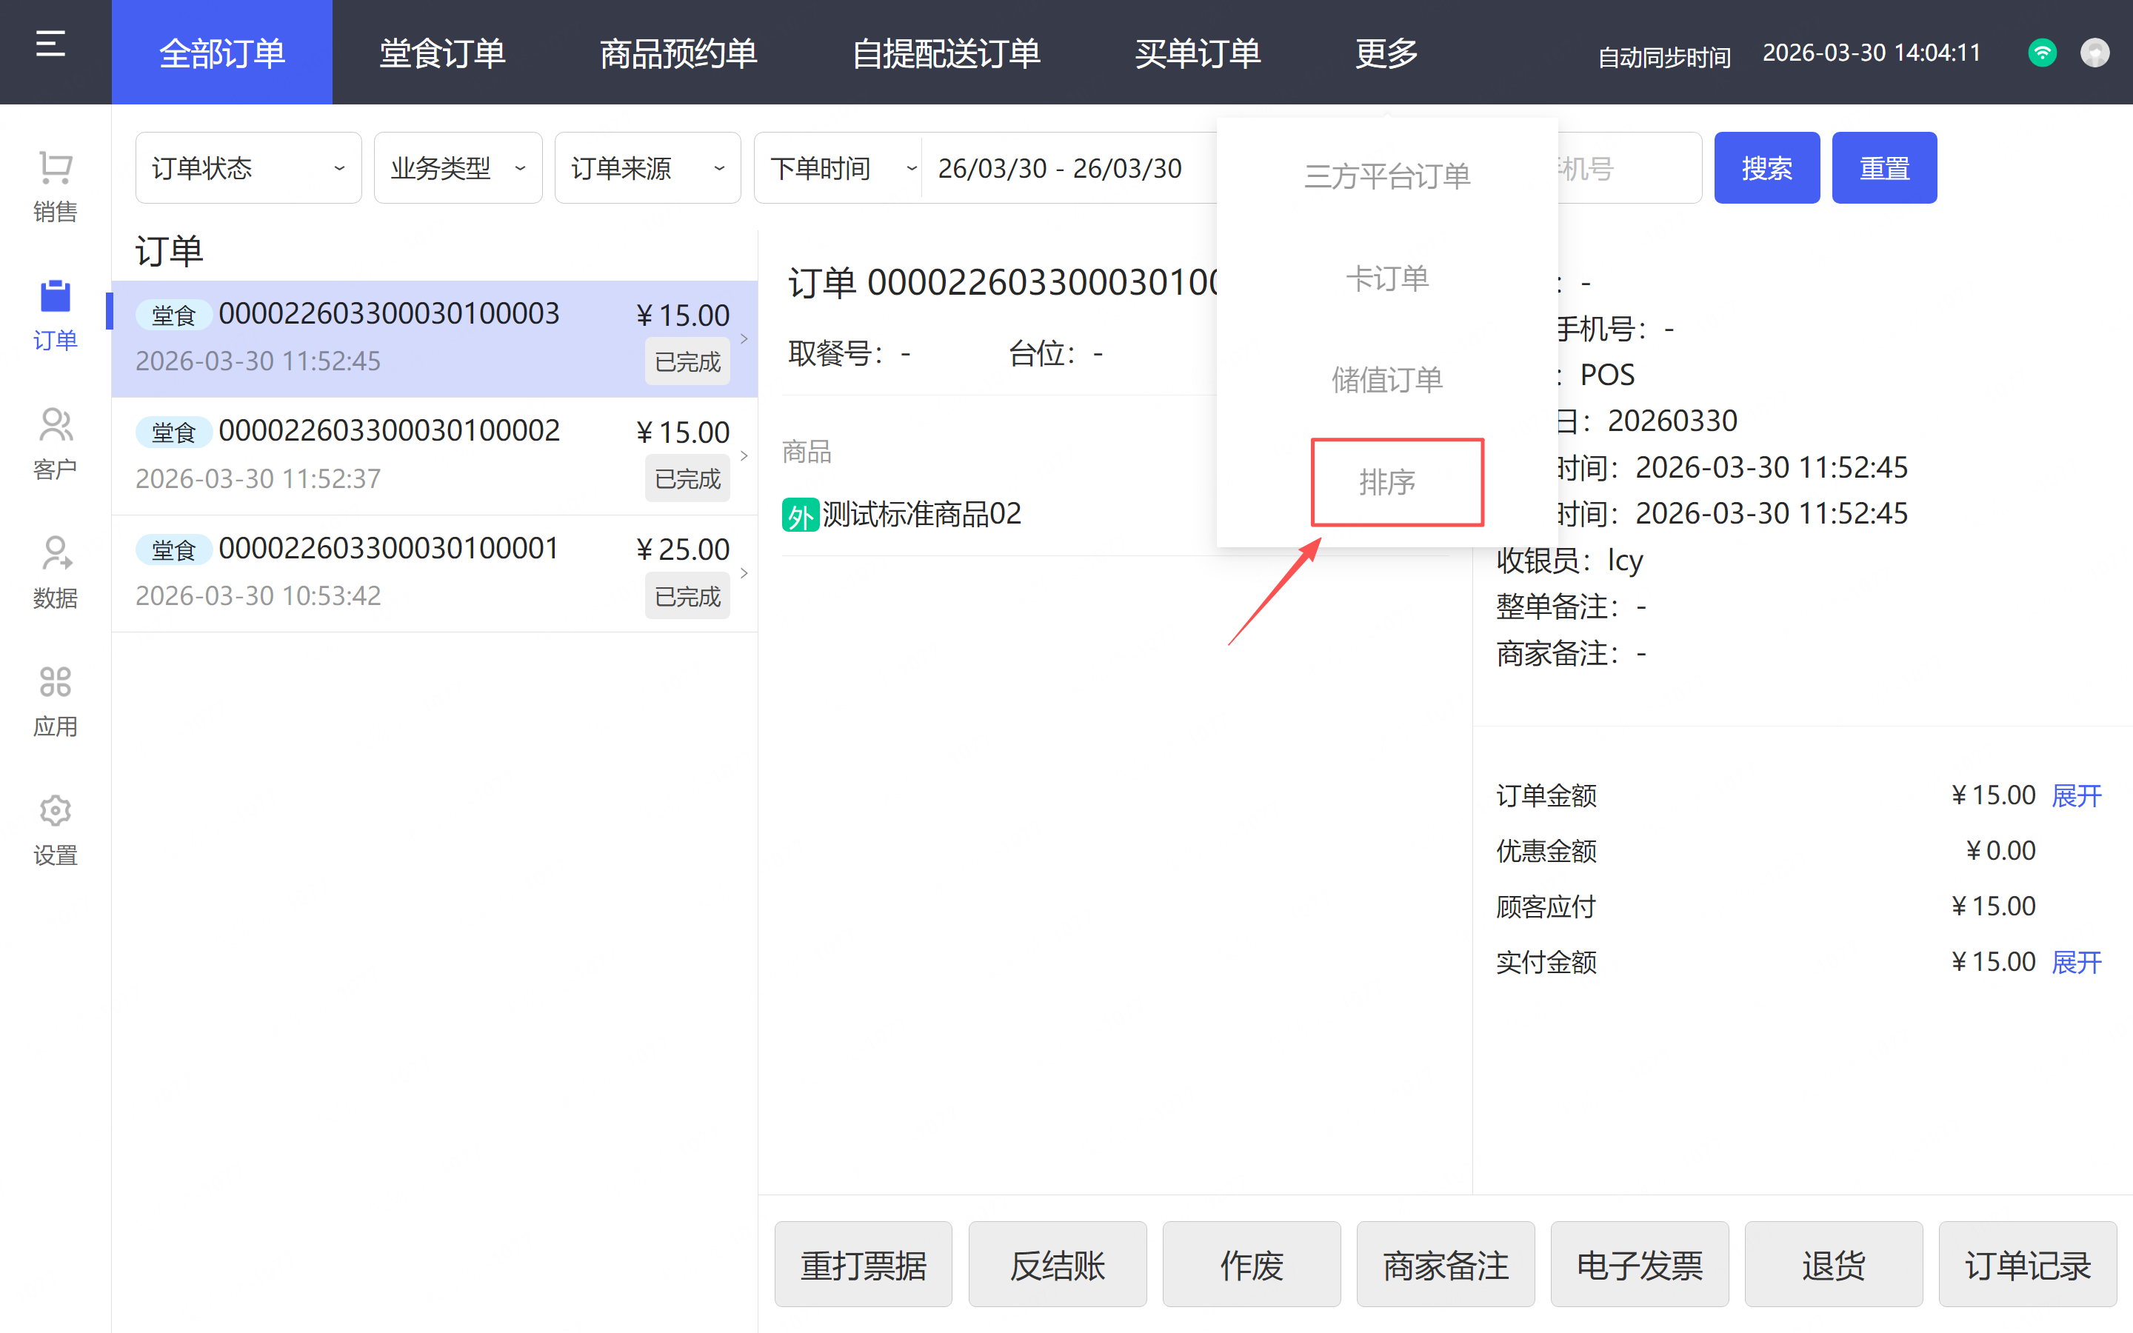Expand the 订单金额 details with 展开
The width and height of the screenshot is (2133, 1333).
(x=2077, y=795)
